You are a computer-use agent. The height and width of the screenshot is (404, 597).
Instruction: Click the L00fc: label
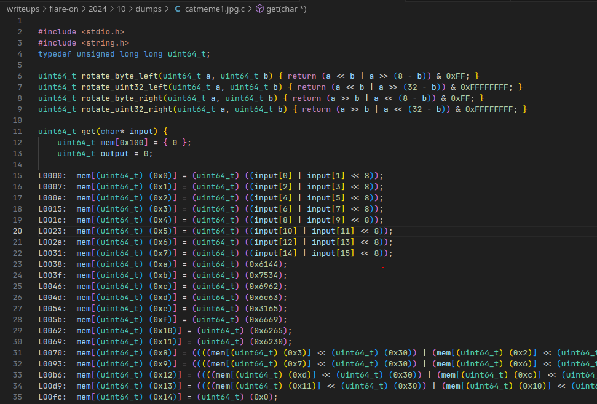coord(52,397)
